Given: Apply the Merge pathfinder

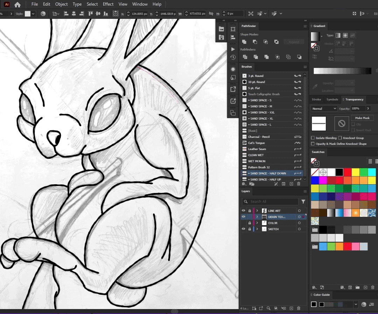Looking at the screenshot, I should click(267, 57).
